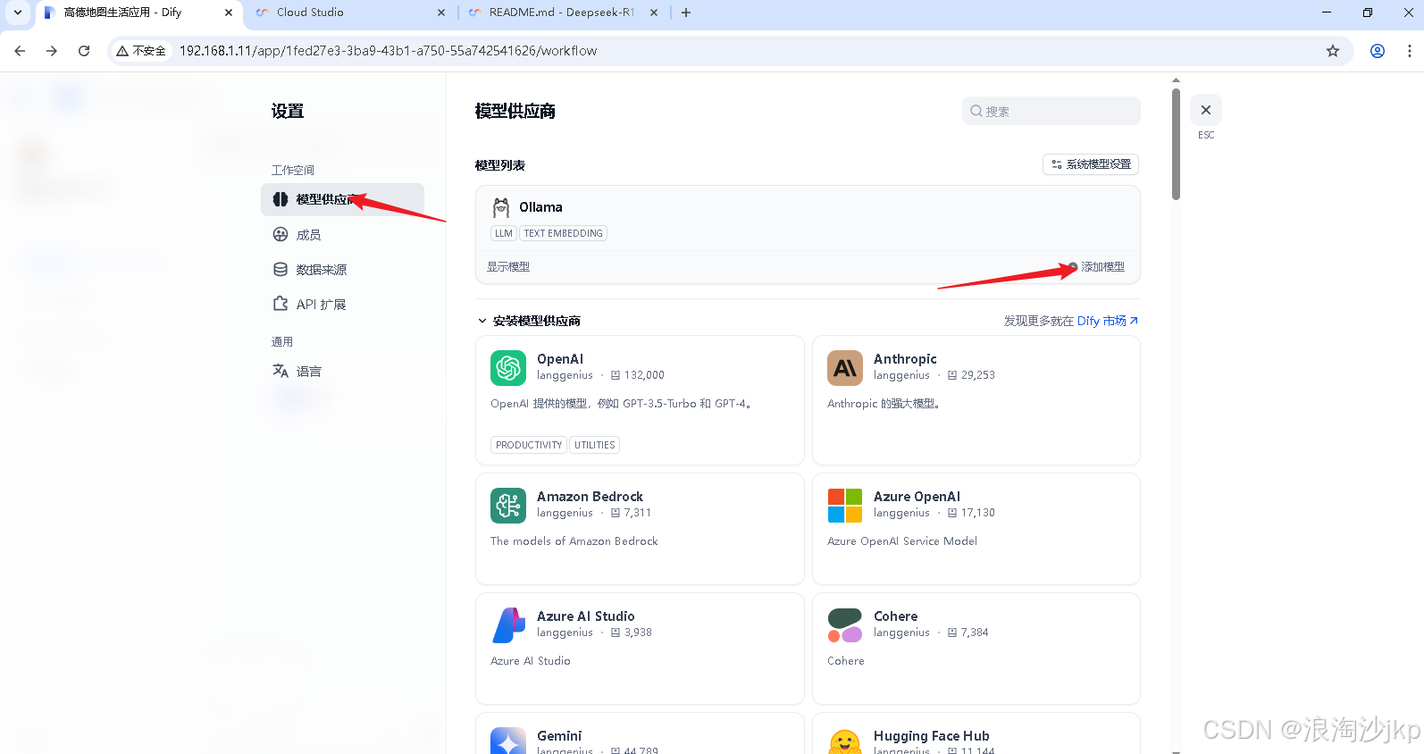
Task: Reload the page
Action: pos(84,51)
